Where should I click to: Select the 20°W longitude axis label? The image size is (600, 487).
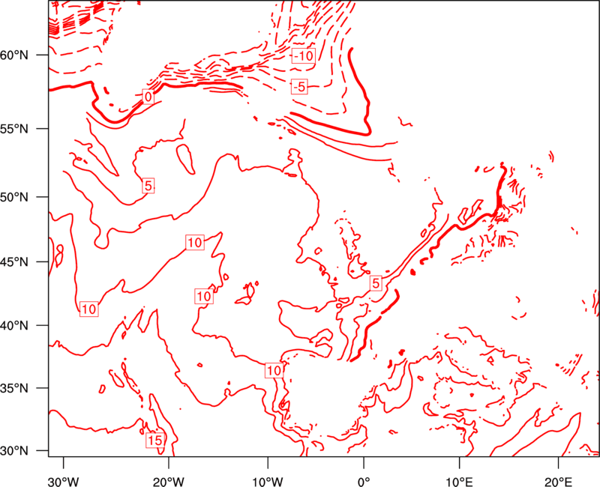(169, 481)
